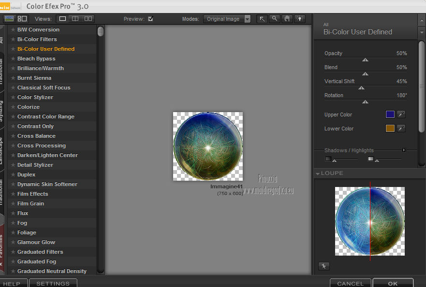Open the Modes dropdown
Image resolution: width=426 pixels, height=287 pixels.
click(x=227, y=19)
